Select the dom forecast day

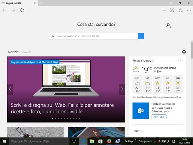(158, 85)
